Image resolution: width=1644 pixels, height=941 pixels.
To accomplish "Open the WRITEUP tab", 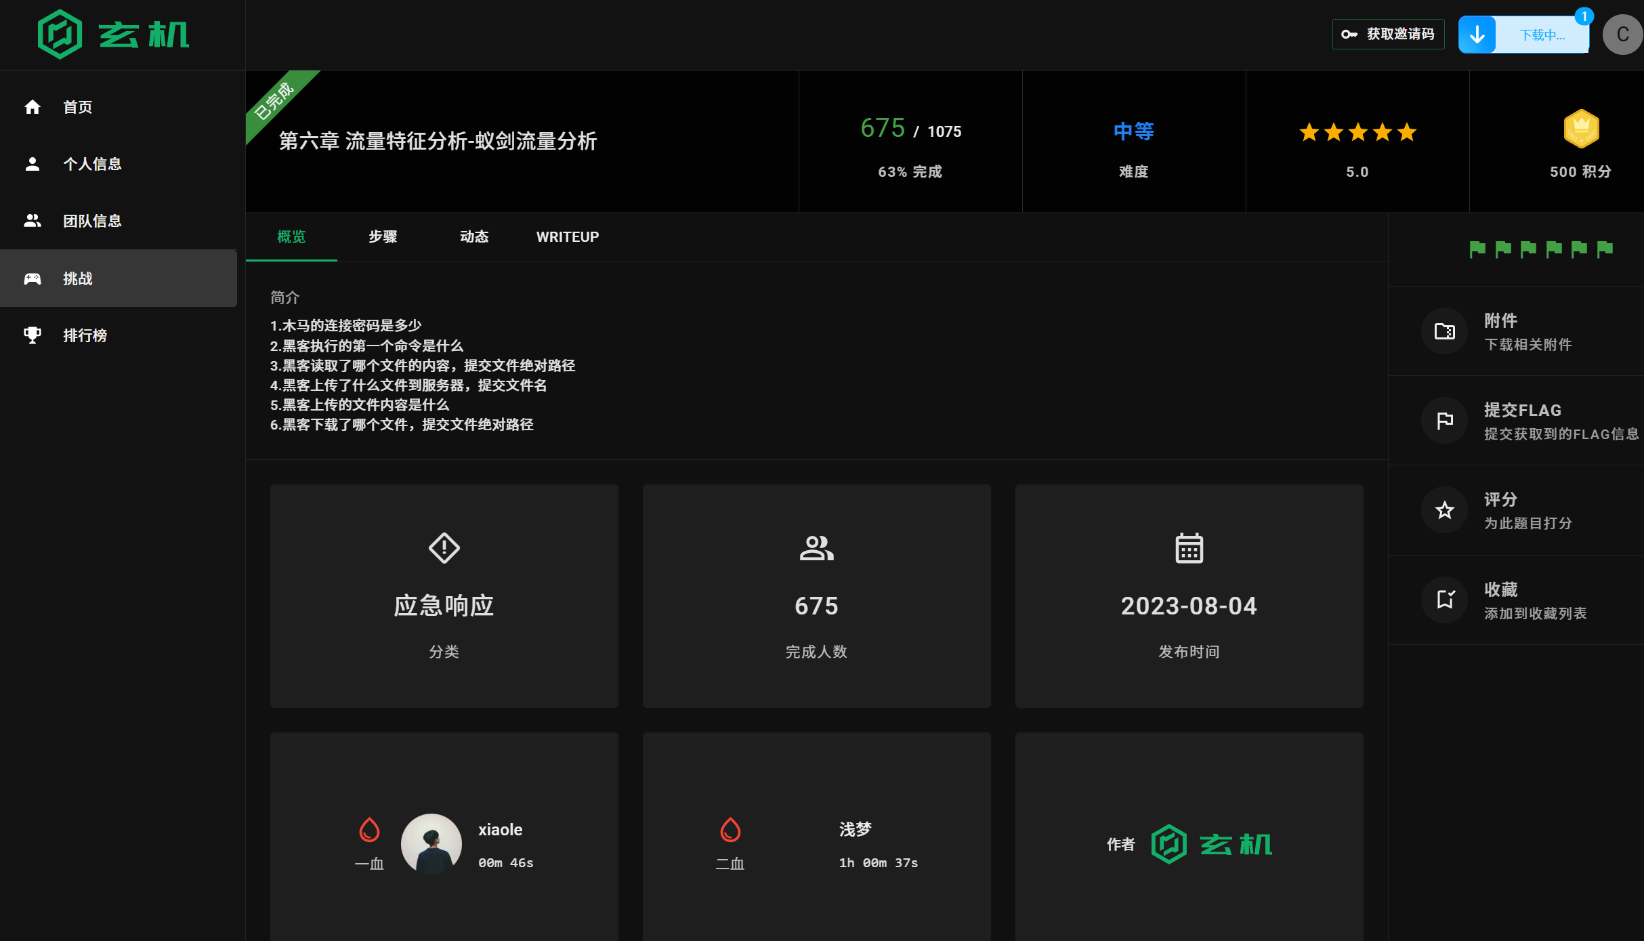I will 567,237.
